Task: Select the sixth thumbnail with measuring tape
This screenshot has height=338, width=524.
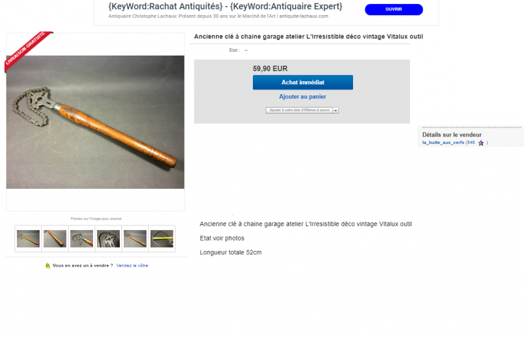Action: click(x=162, y=239)
